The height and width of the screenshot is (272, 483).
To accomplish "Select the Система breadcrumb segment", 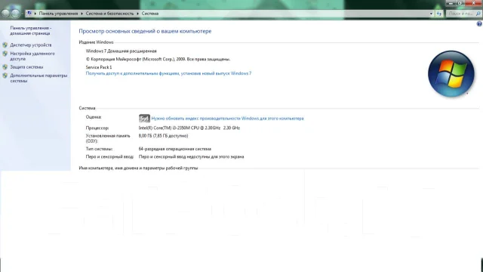I will (150, 14).
